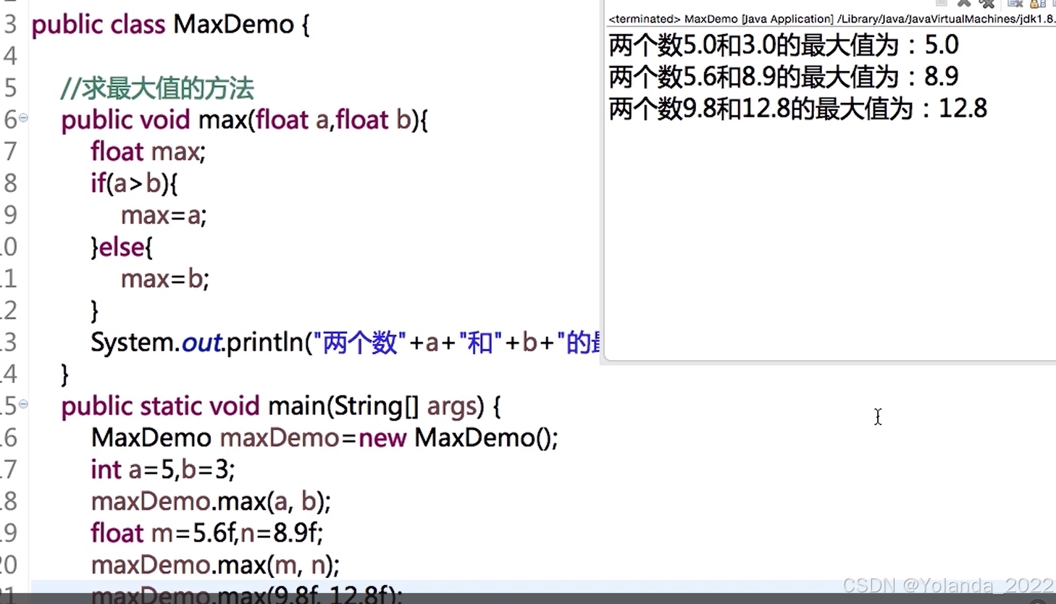Collapse the max method fold marker
This screenshot has height=604, width=1056.
23,117
